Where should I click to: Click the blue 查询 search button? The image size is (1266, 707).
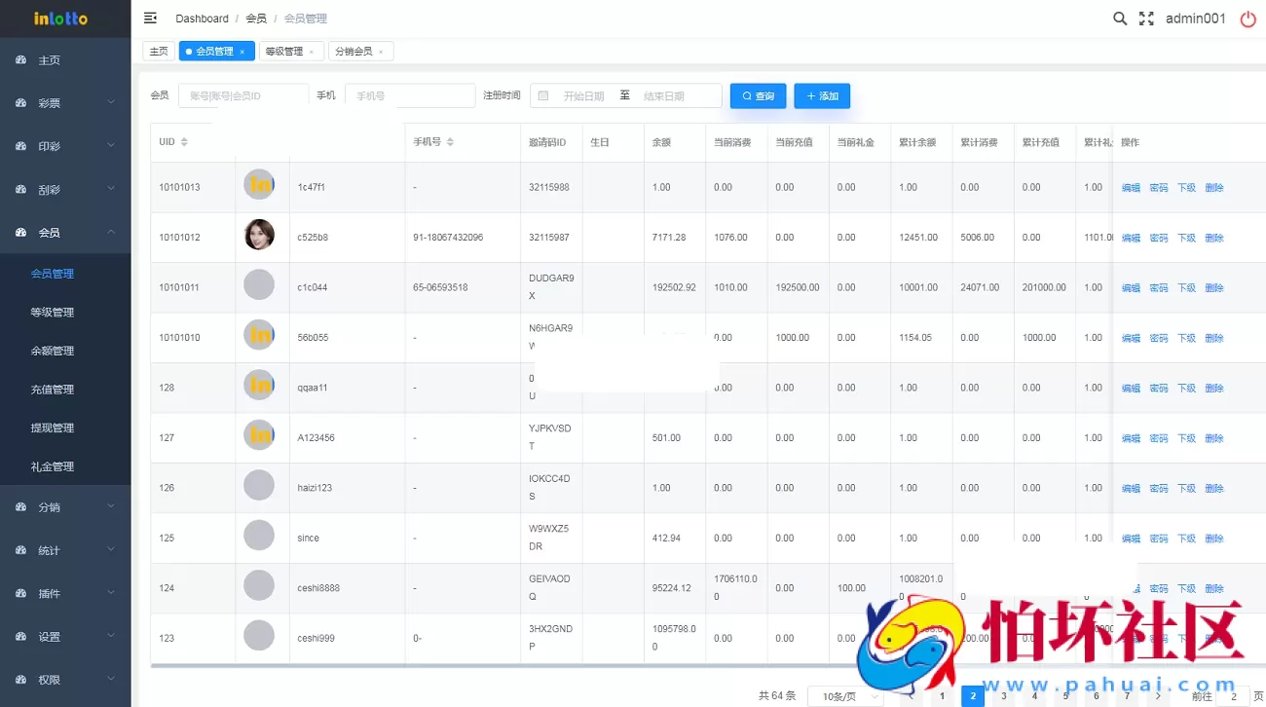758,95
